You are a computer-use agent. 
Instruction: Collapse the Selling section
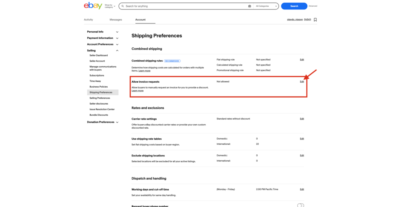pos(103,51)
